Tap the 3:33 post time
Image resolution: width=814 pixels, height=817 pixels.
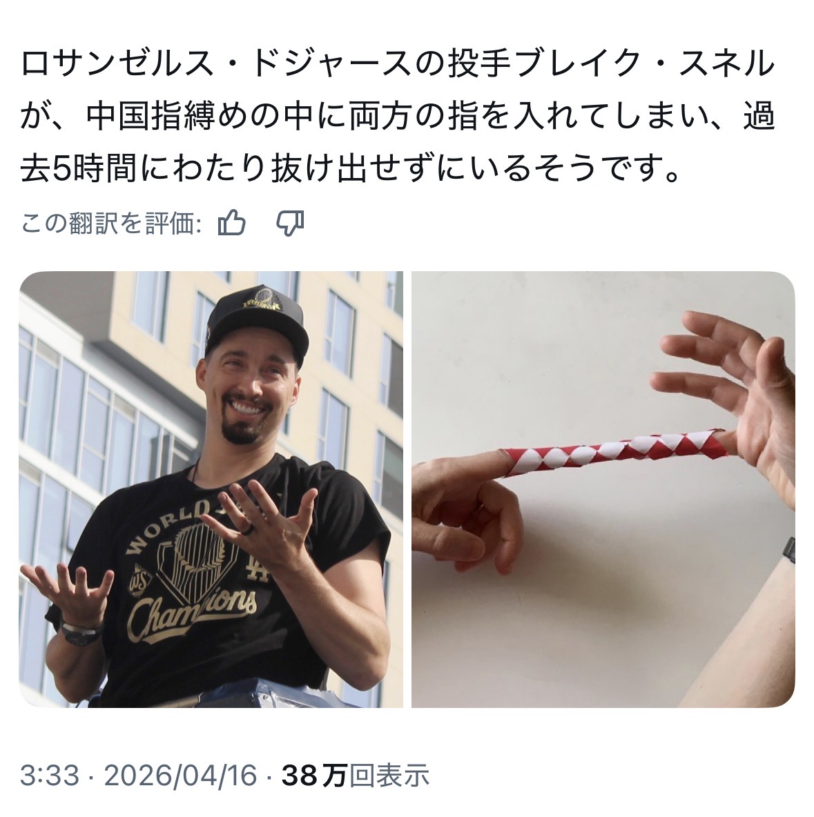click(x=50, y=776)
